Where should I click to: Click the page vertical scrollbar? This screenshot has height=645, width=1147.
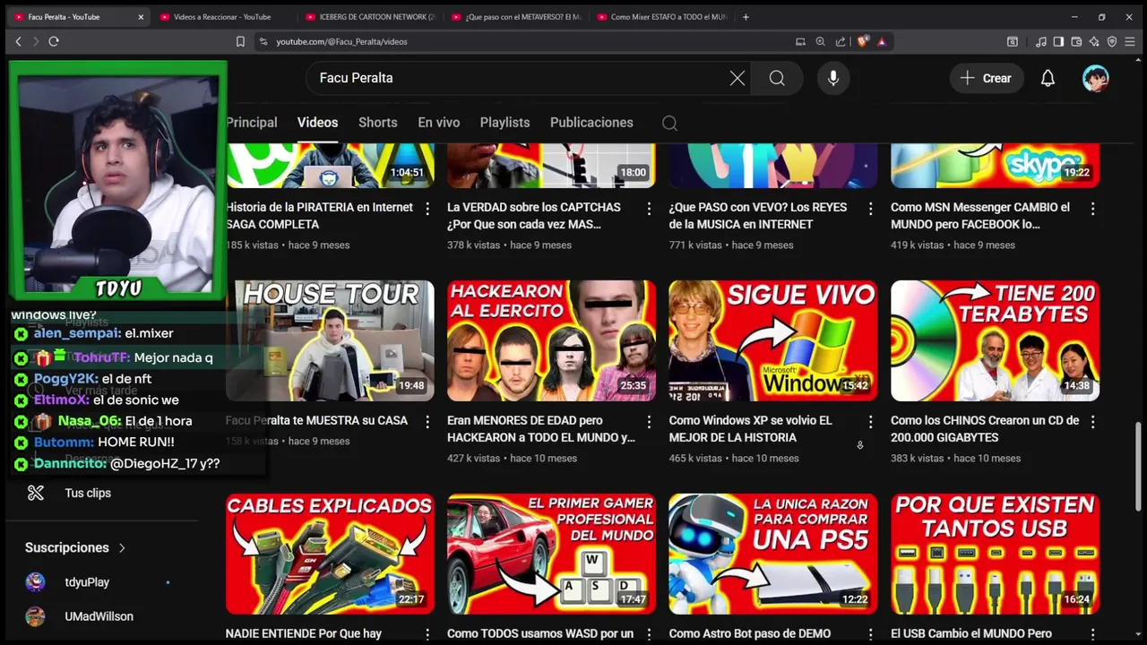(1140, 466)
